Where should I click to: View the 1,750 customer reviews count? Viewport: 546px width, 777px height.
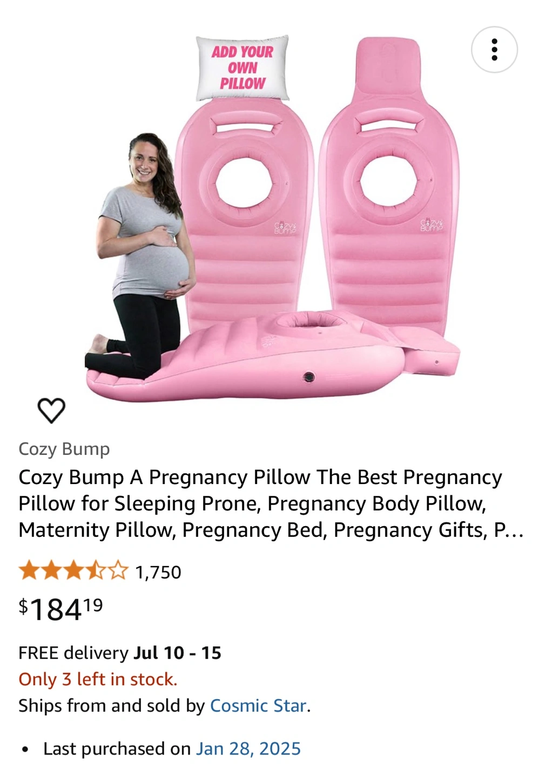[158, 572]
